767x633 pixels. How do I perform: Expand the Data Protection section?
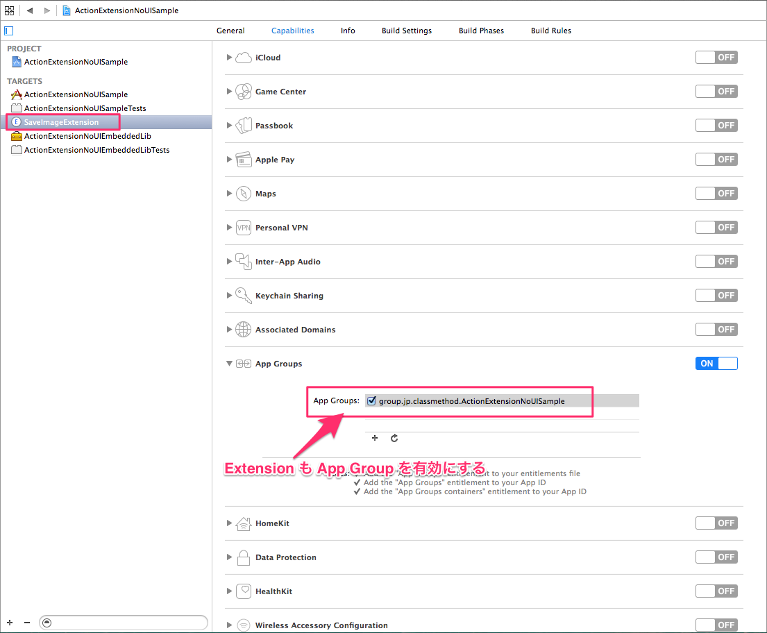coord(229,557)
